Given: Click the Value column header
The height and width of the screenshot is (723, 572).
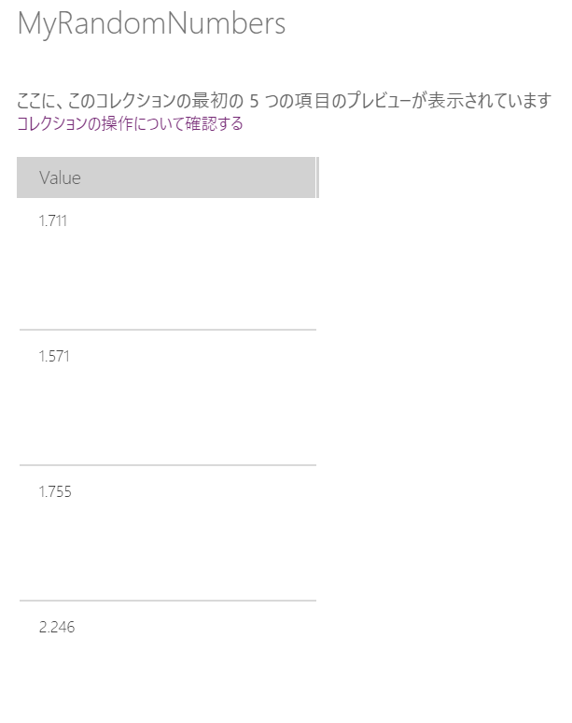Looking at the screenshot, I should [x=166, y=177].
